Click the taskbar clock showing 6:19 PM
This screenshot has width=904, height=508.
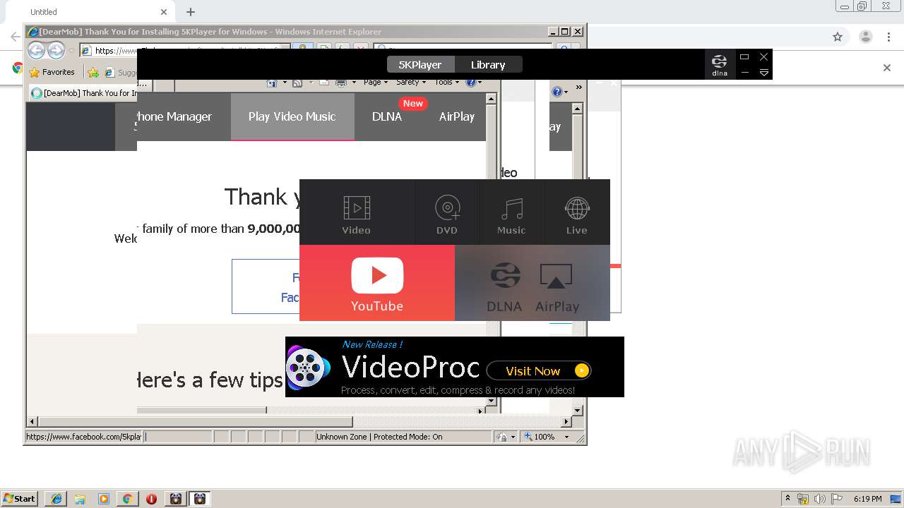point(867,499)
